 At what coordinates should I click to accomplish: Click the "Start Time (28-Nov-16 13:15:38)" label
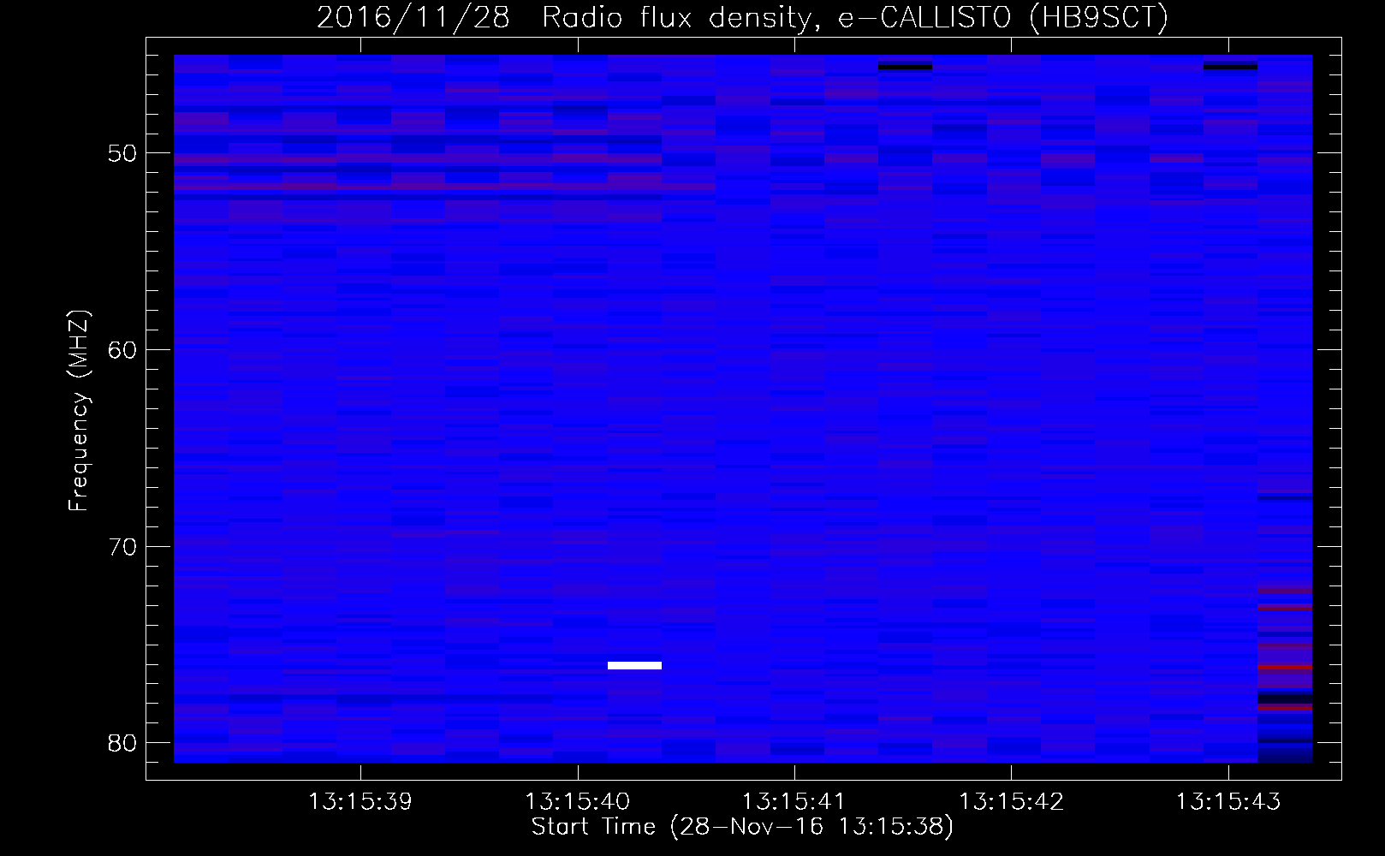click(742, 827)
